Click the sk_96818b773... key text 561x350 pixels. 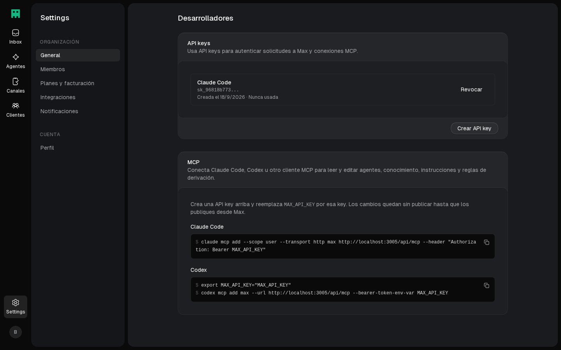pos(218,90)
